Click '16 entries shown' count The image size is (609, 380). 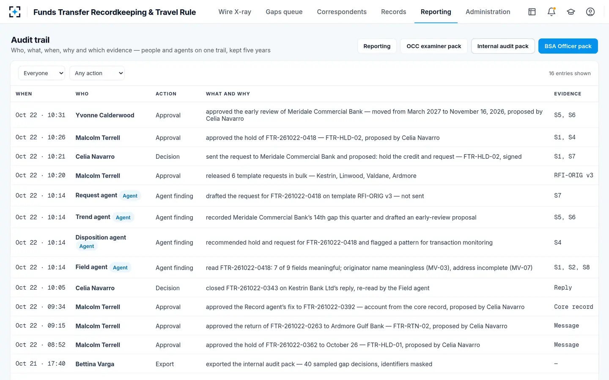pyautogui.click(x=570, y=73)
